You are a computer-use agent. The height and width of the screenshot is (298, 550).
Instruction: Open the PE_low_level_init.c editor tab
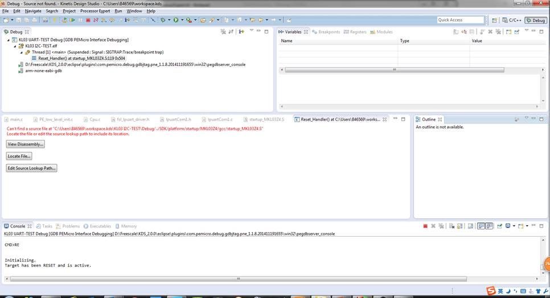pyautogui.click(x=53, y=119)
